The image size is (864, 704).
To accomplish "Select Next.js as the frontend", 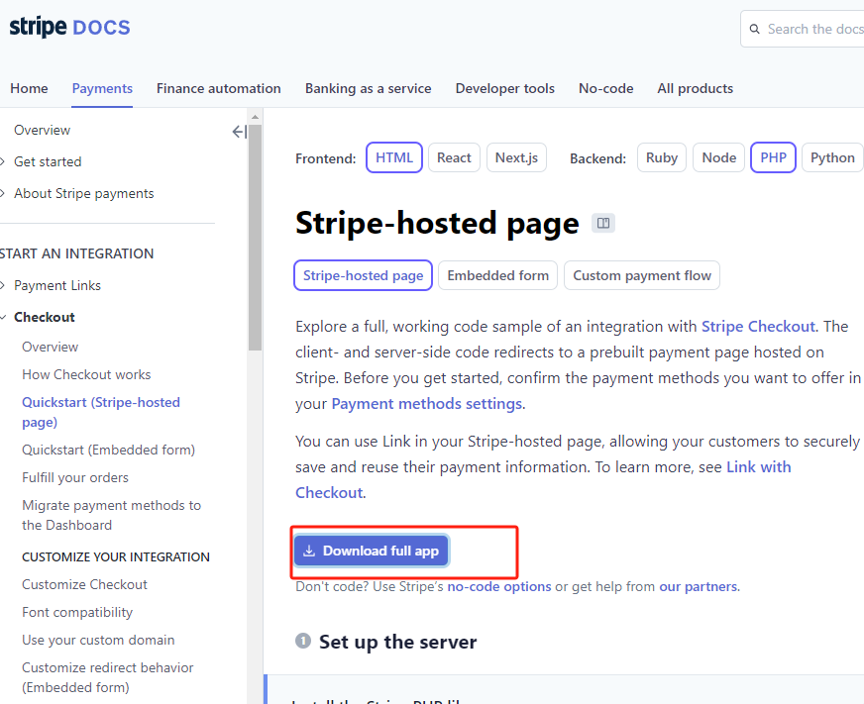I will [x=516, y=157].
